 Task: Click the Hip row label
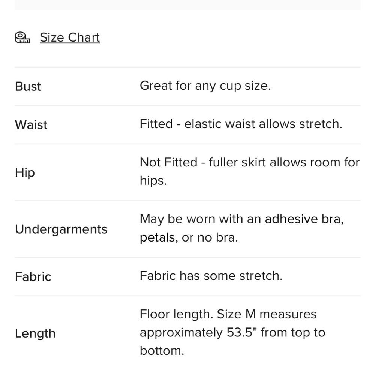[x=25, y=172]
